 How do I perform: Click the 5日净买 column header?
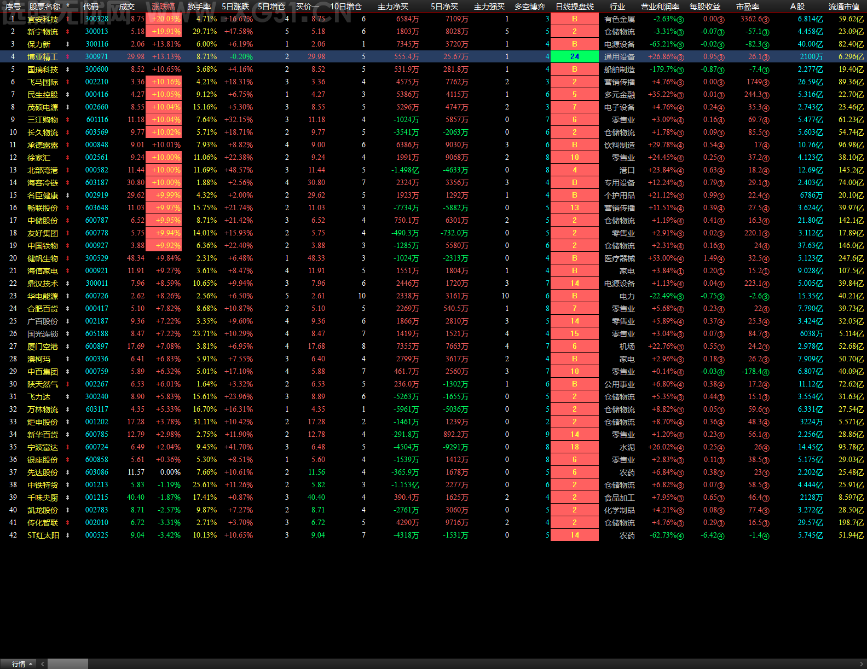[x=444, y=7]
